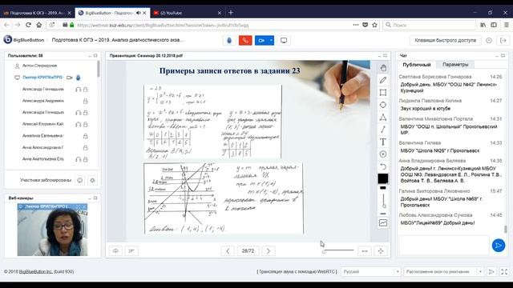The height and width of the screenshot is (288, 513).
Task: Open the help icon in the header
Action: click(x=489, y=41)
